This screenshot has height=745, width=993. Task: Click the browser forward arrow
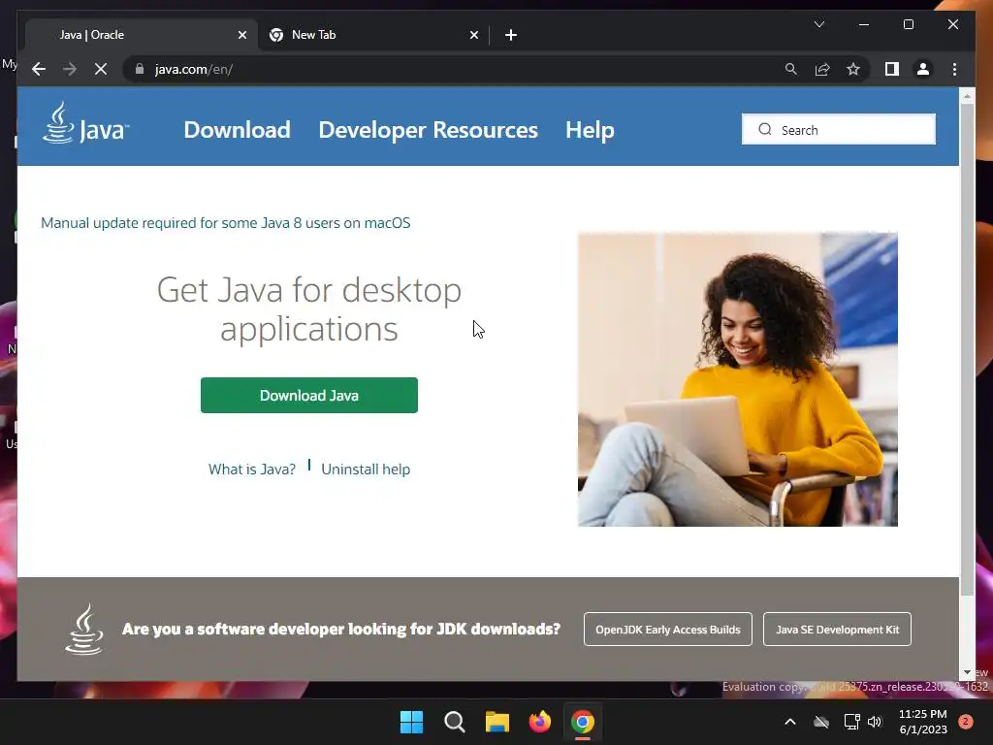click(70, 69)
